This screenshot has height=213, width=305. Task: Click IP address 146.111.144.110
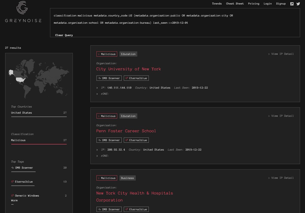119,88
